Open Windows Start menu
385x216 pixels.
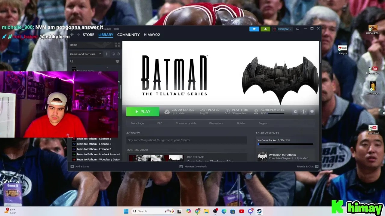[x=126, y=211]
